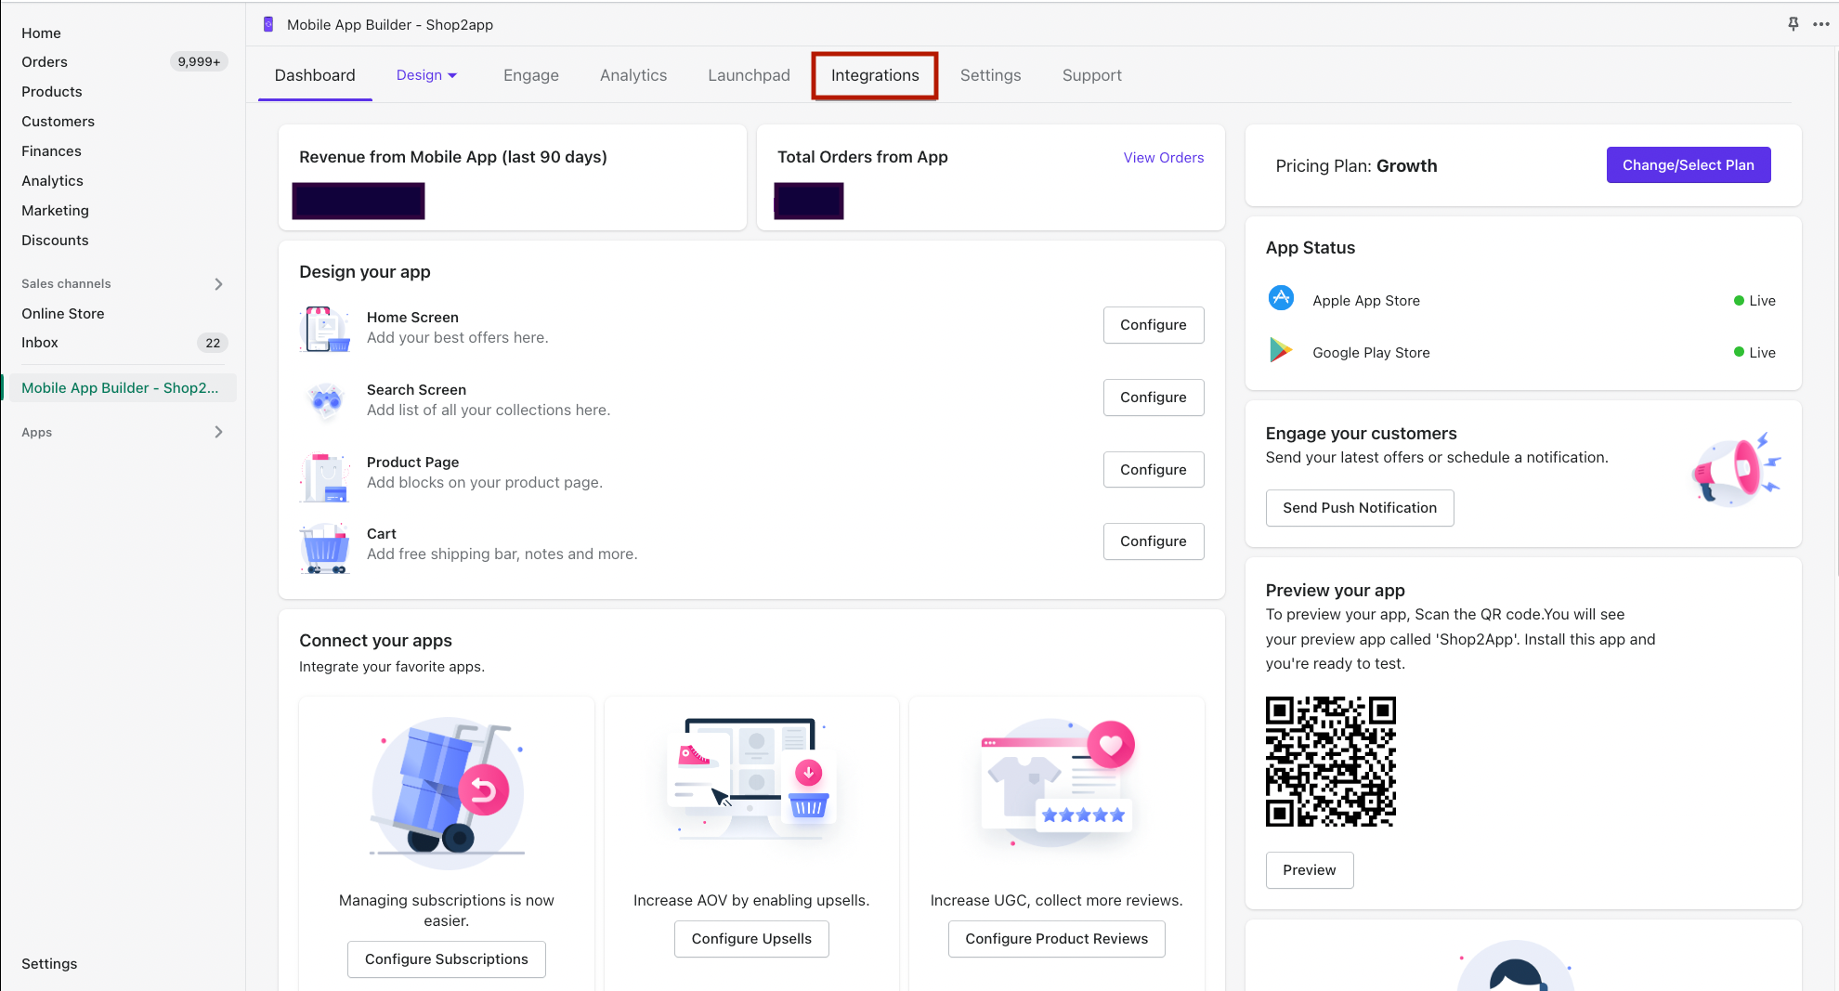Viewport: 1839px width, 991px height.
Task: Click the product reviews illustration image
Action: tap(1057, 783)
